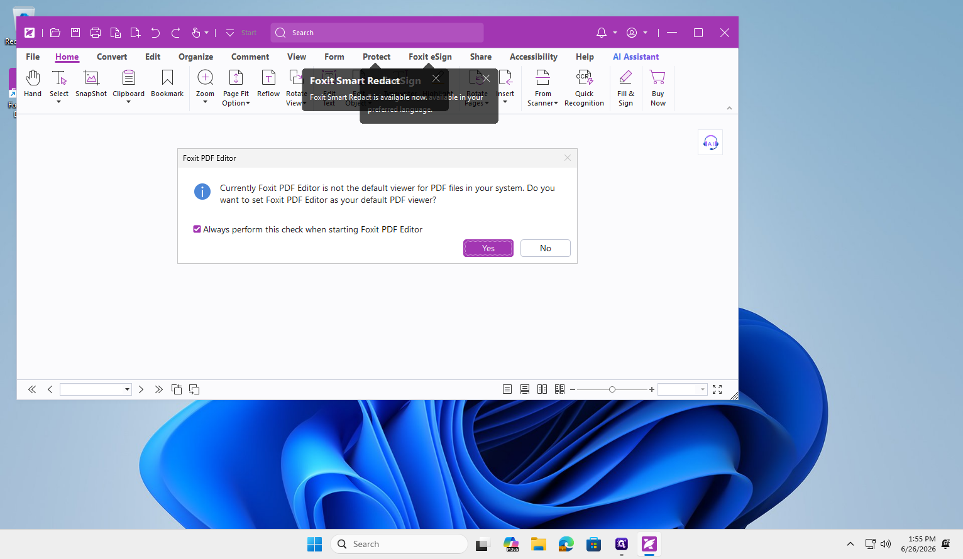Open the notifications bell icon

(602, 33)
